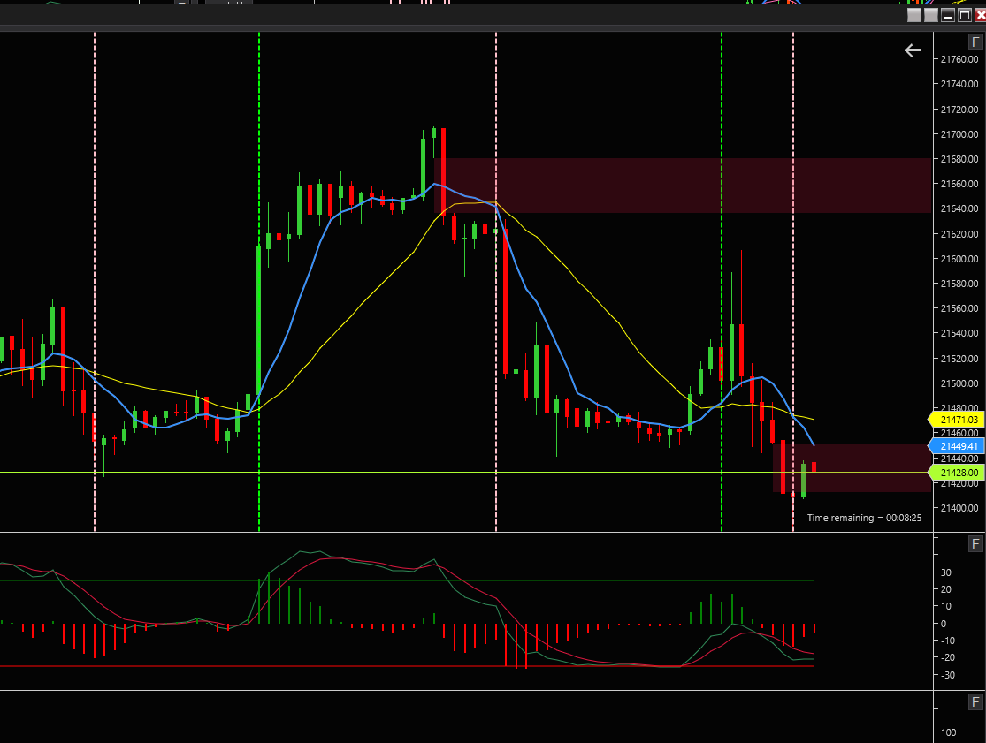986x743 pixels.
Task: Click the -30 label on oscillator axis
Action: (x=947, y=675)
